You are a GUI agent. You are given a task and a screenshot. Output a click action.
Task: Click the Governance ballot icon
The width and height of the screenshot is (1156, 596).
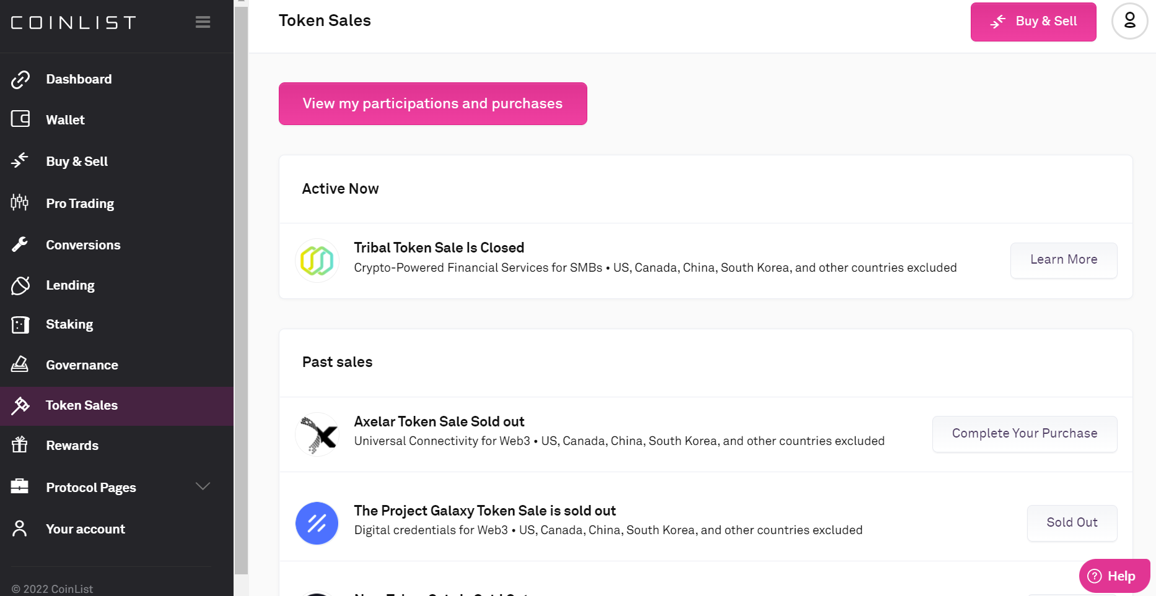click(20, 364)
